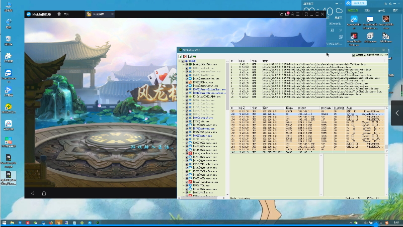
Task: Open the AssetStudioGUI.exe shortcut
Action: pos(354,39)
